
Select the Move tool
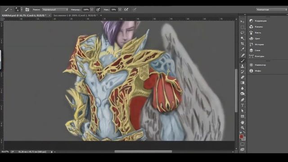coord(243,22)
